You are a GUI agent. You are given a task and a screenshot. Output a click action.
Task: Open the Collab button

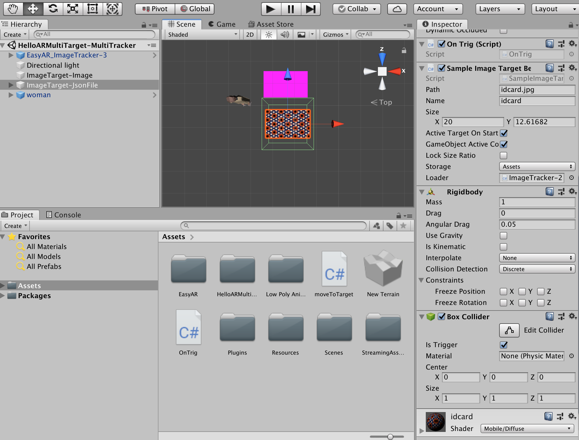click(x=357, y=9)
